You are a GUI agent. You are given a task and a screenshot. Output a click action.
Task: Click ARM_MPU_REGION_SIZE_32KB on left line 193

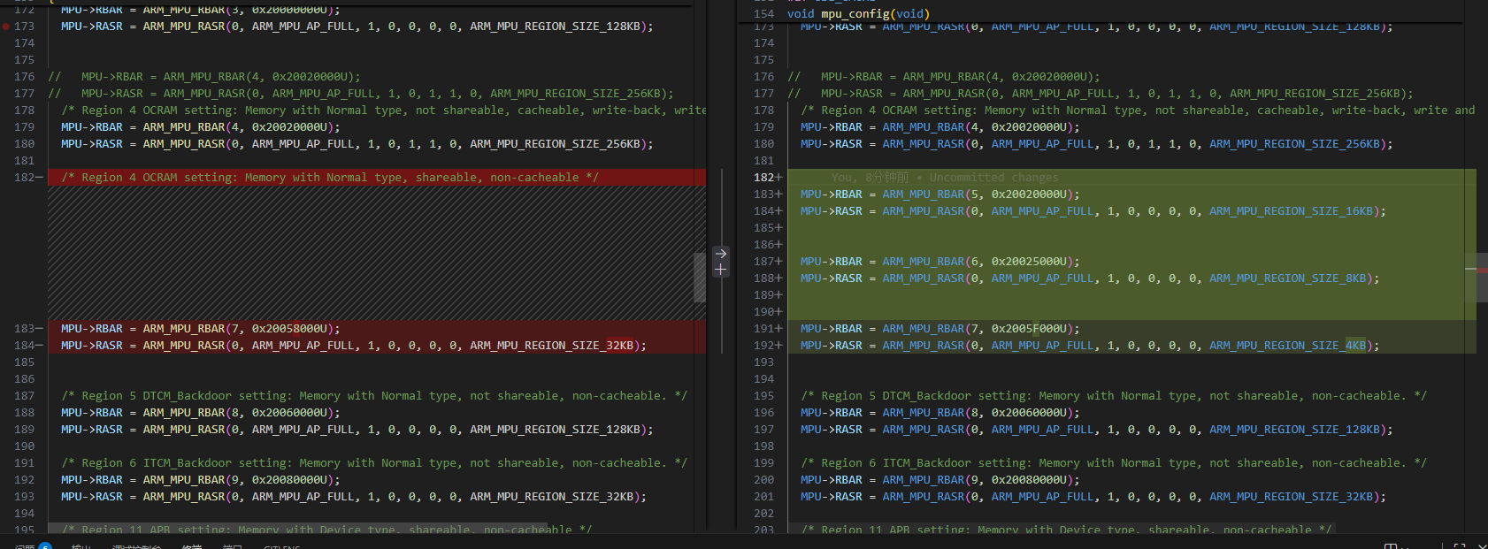coord(551,497)
